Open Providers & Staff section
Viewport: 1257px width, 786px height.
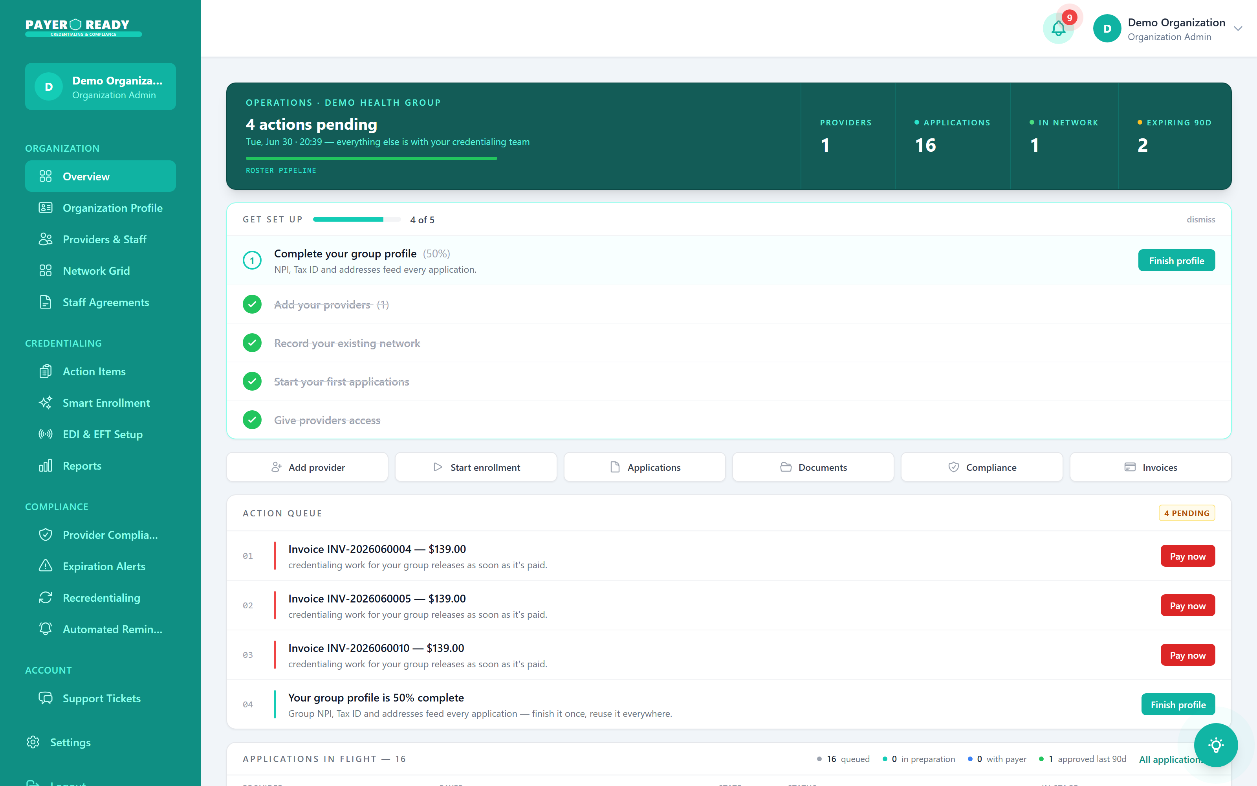coord(100,239)
